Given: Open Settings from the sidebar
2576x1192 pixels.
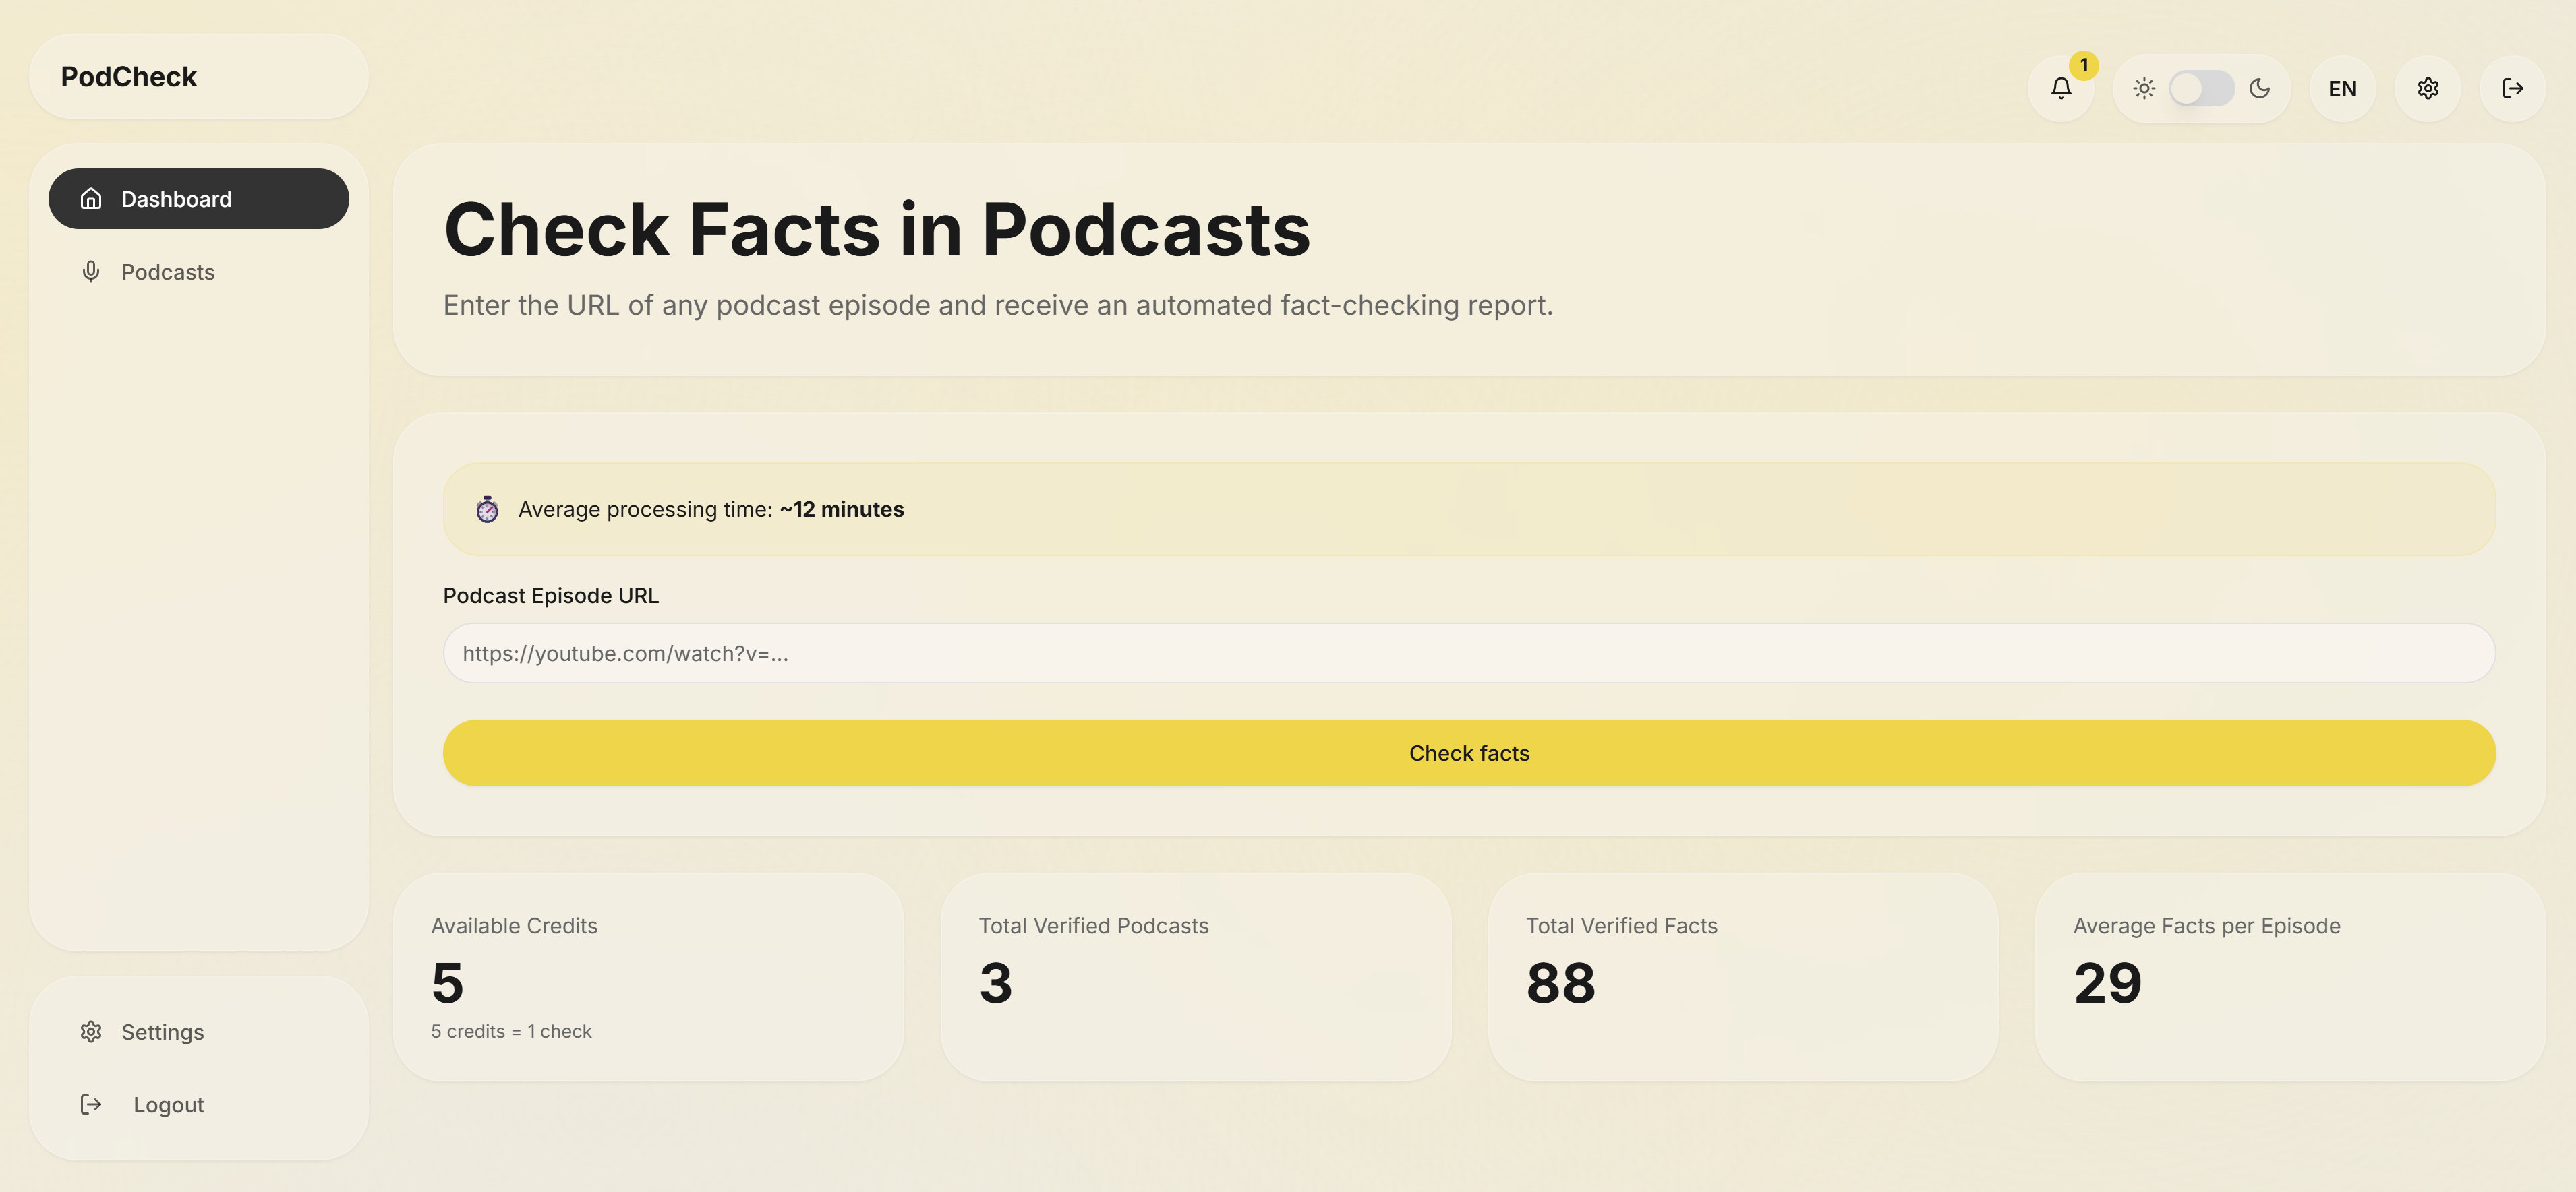Looking at the screenshot, I should click(162, 1032).
